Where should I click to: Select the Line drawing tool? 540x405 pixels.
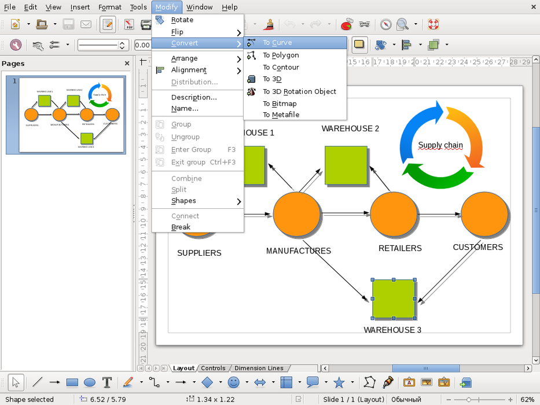tap(37, 382)
